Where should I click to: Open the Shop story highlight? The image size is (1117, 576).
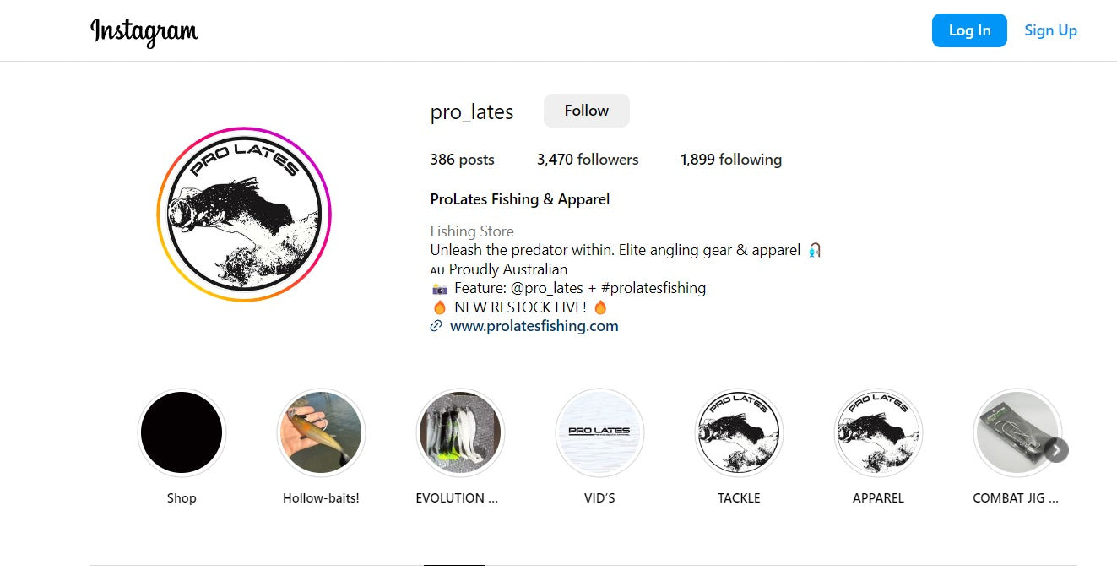tap(182, 433)
